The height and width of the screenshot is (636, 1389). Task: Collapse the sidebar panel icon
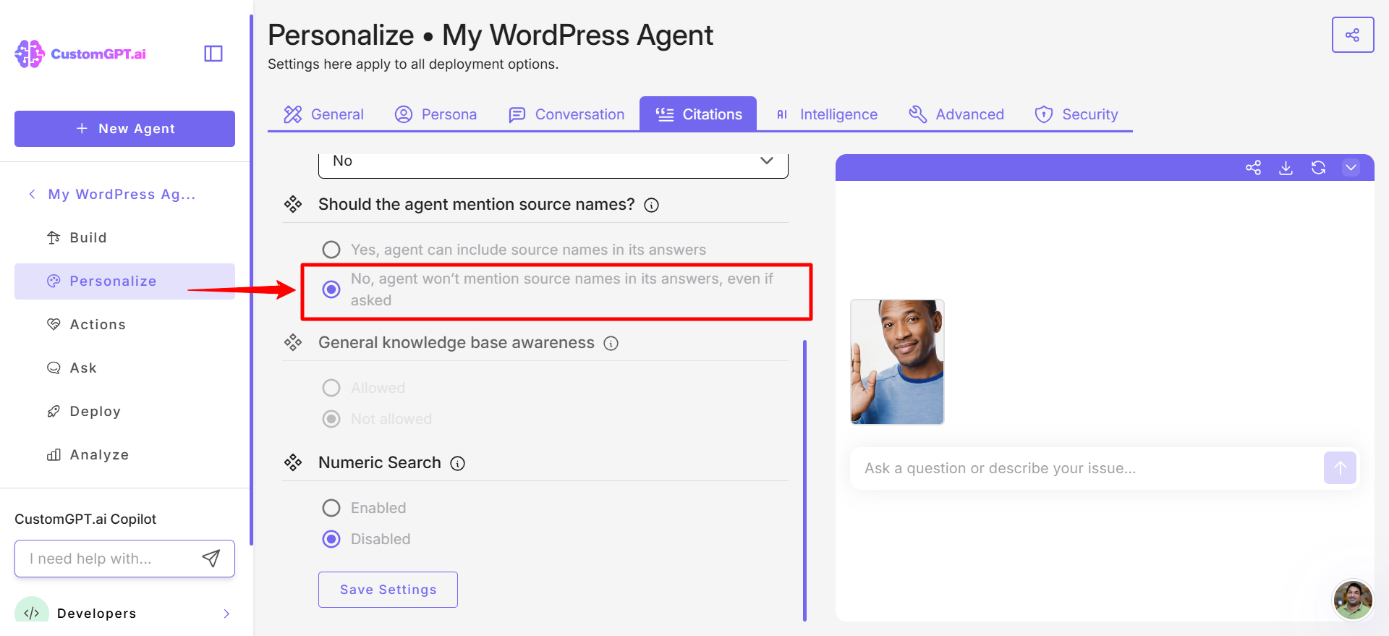coord(213,54)
